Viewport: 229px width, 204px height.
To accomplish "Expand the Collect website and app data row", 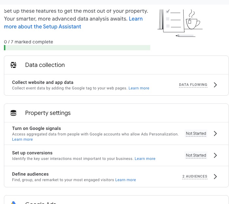I will [x=215, y=85].
